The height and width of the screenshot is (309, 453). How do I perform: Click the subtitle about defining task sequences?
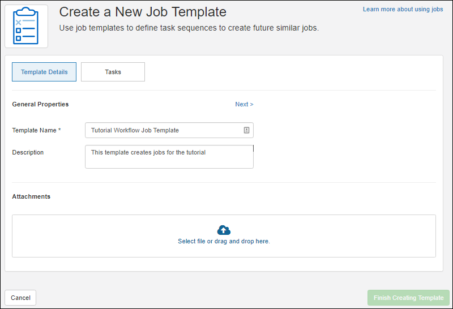click(189, 28)
